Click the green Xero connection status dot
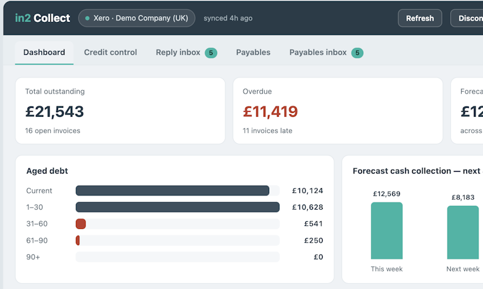 click(x=88, y=18)
